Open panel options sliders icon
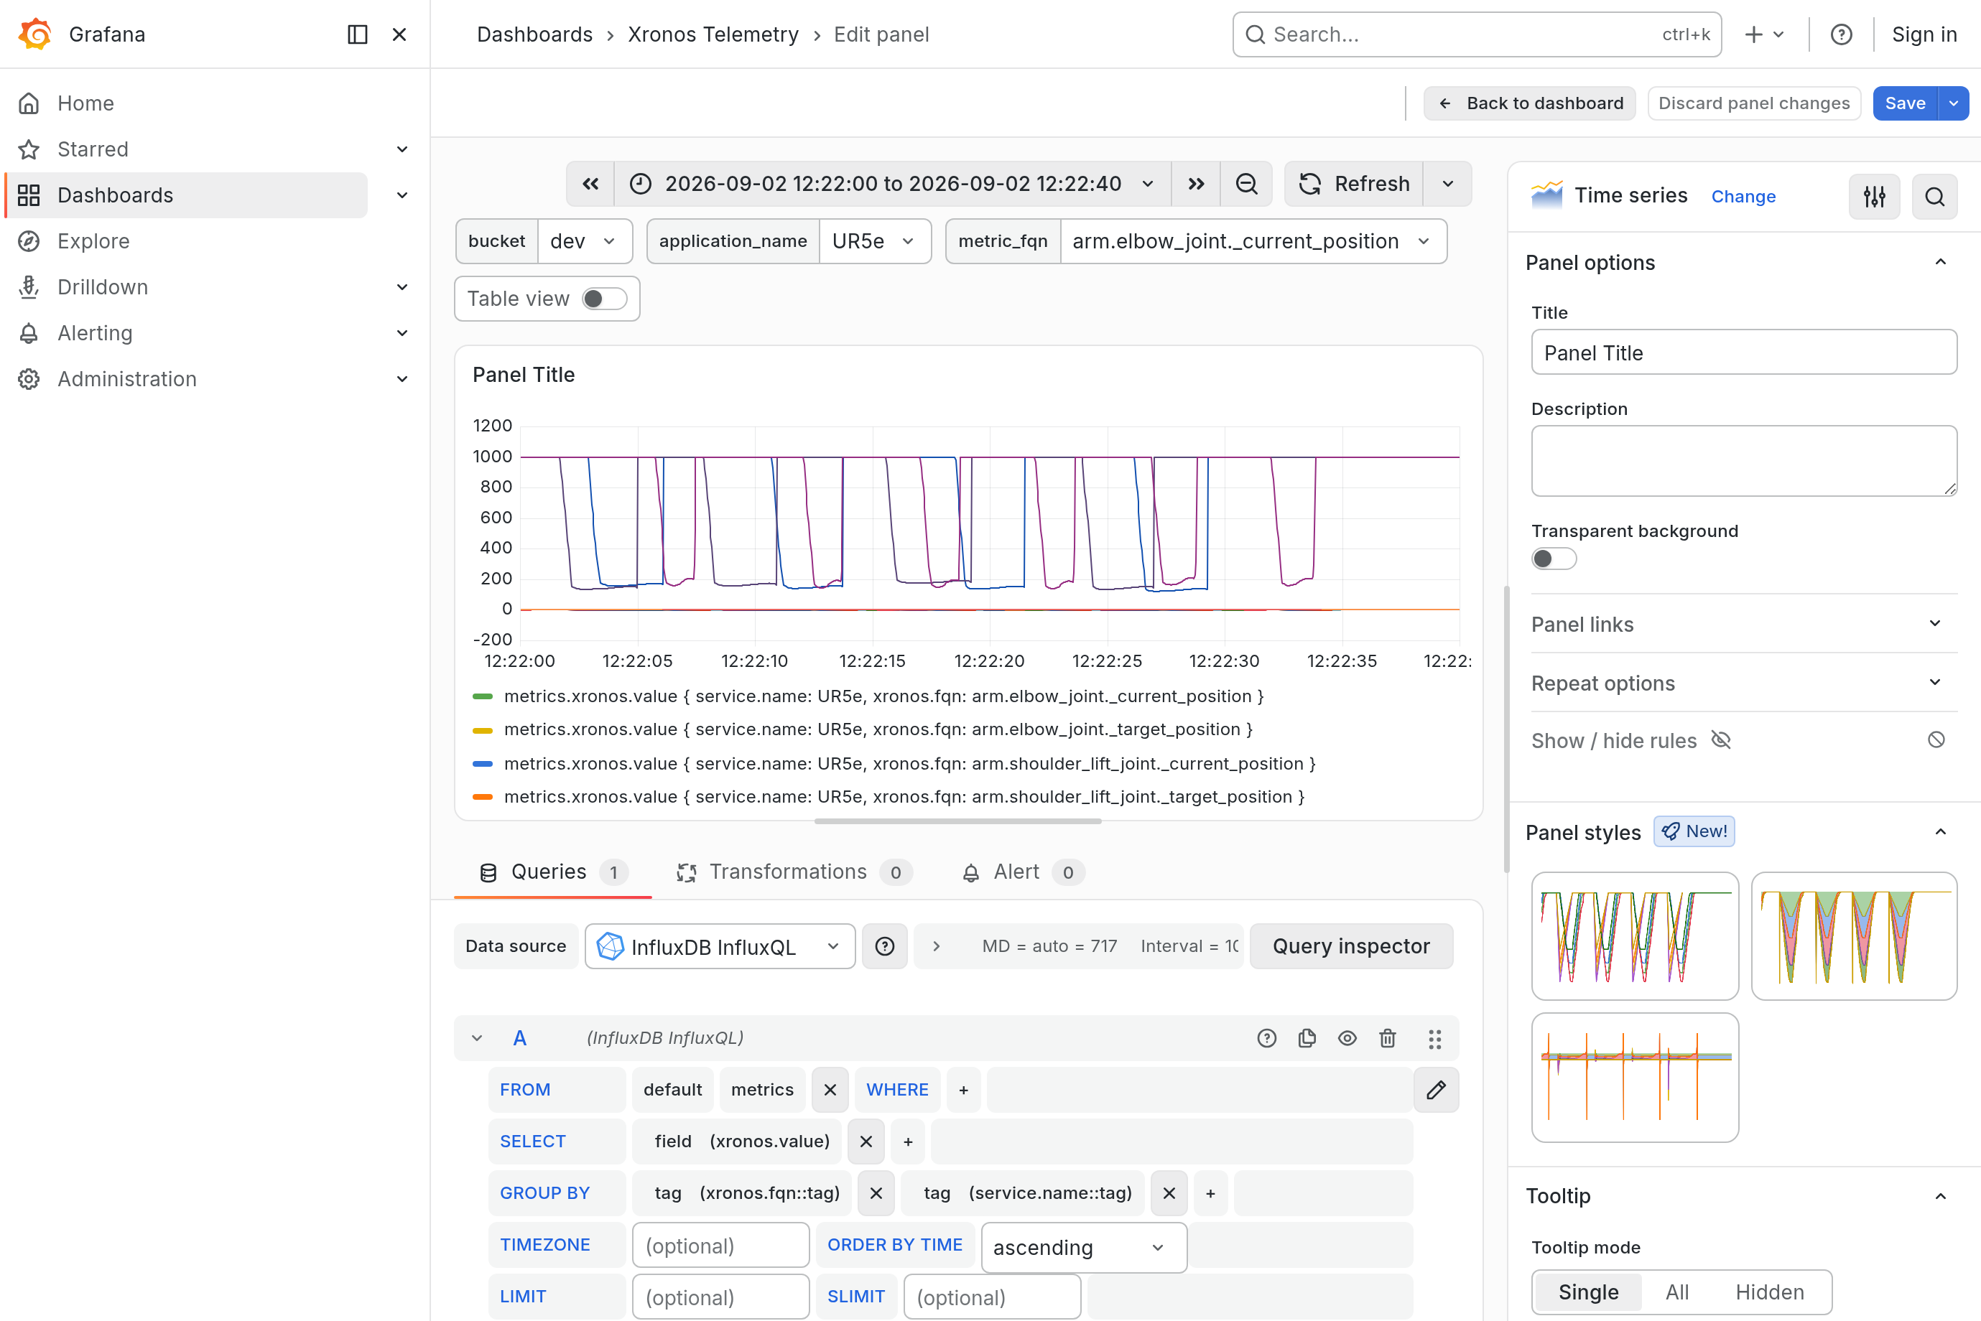 [1874, 196]
